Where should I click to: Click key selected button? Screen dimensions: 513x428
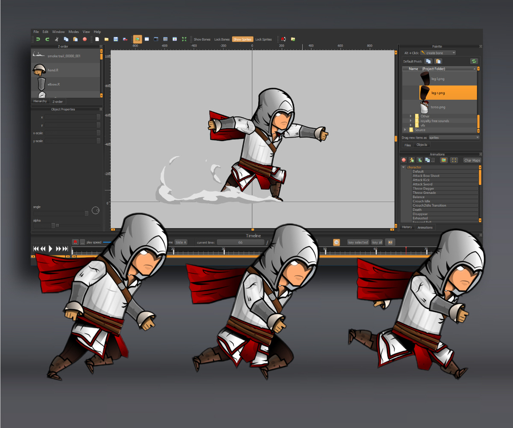(x=358, y=242)
